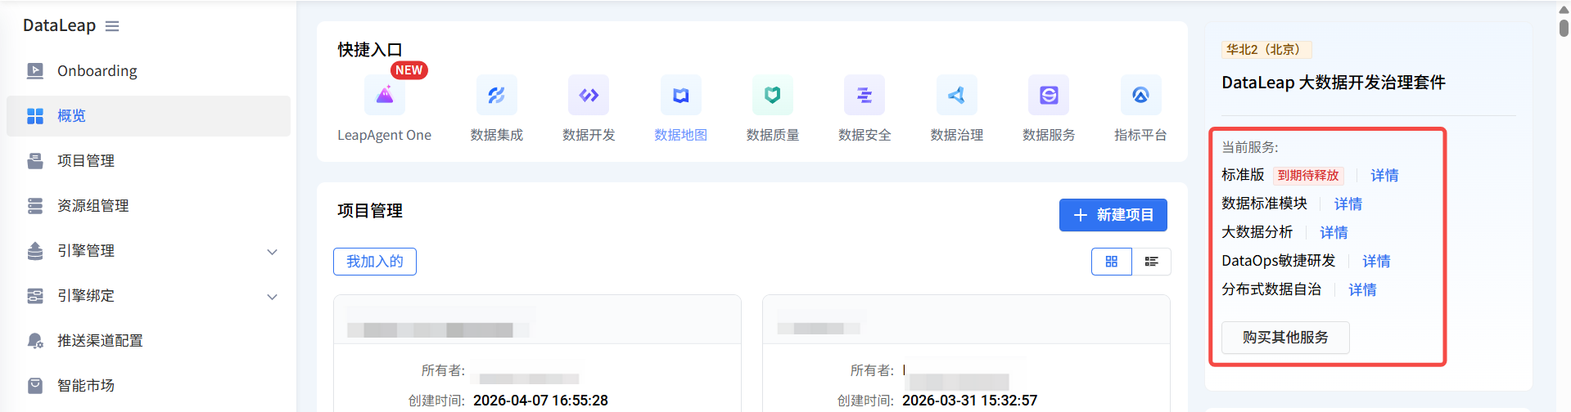Open the 数据服务 shortcut icon
The width and height of the screenshot is (1571, 412).
(1049, 96)
